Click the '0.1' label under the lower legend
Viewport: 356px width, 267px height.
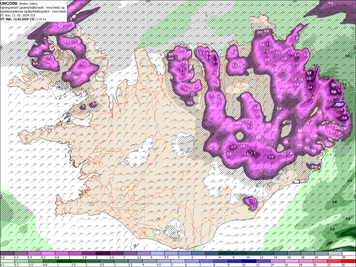click(3, 265)
